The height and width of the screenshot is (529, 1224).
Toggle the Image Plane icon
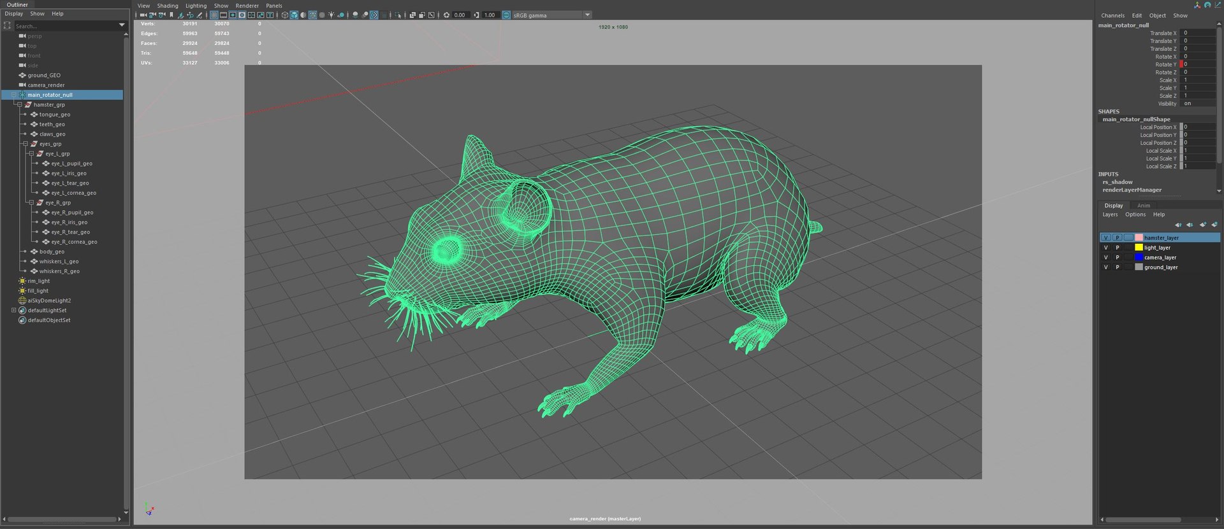(181, 15)
